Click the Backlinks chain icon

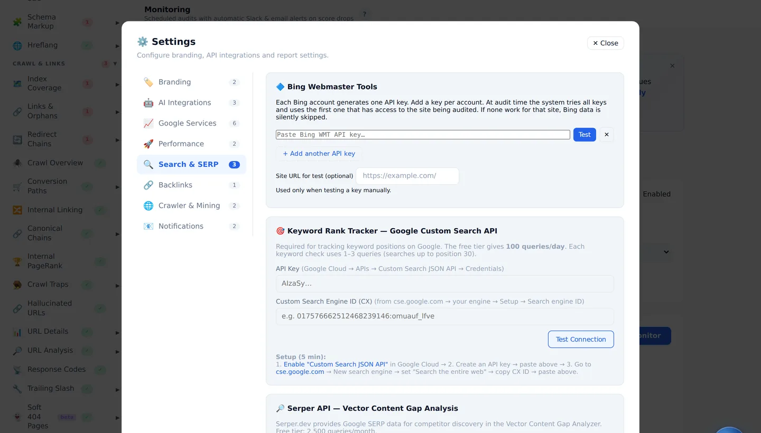point(149,185)
